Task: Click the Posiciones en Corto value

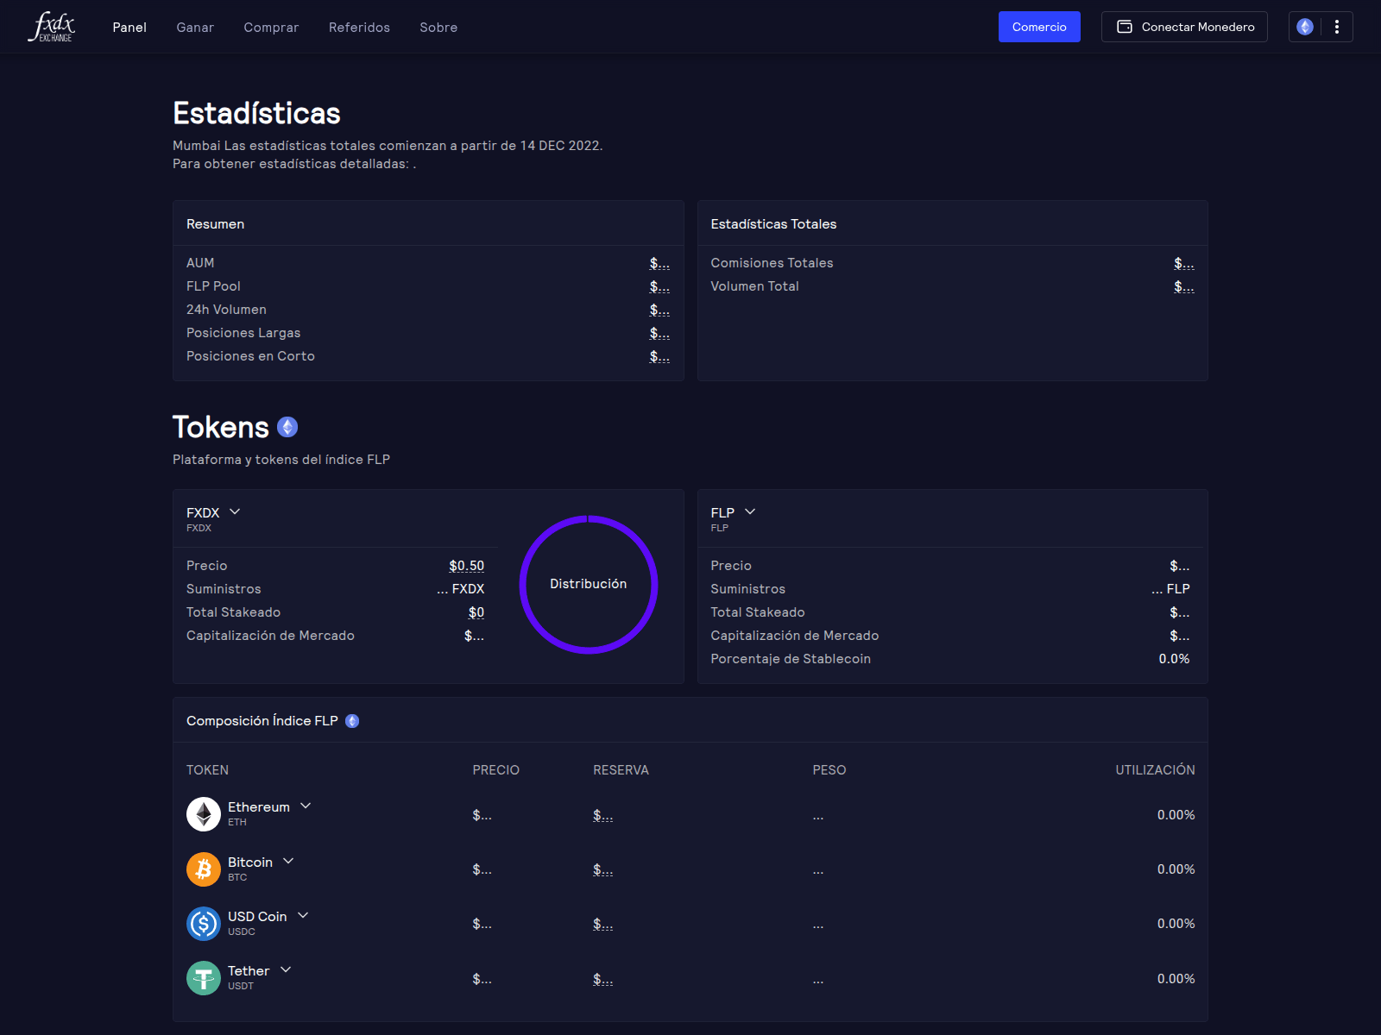Action: point(659,356)
